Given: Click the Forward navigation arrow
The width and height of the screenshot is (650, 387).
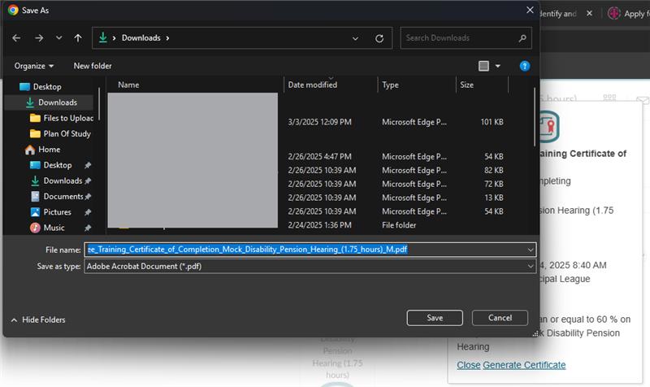Looking at the screenshot, I should (38, 38).
